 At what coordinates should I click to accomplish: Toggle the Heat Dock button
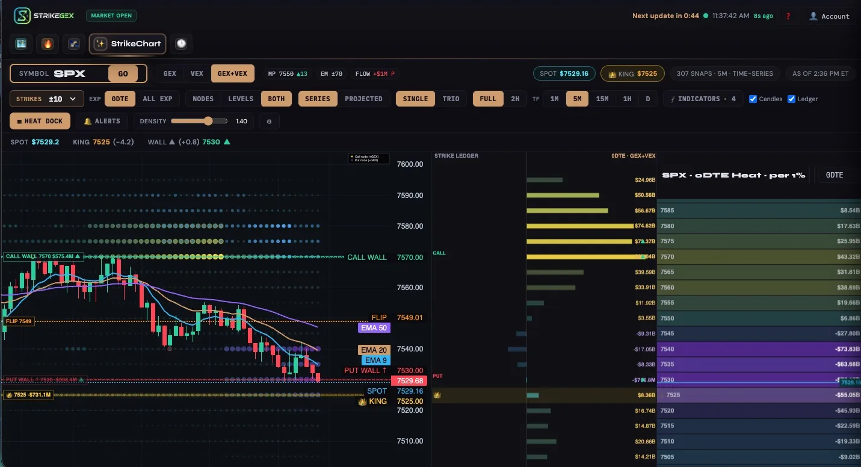pos(40,121)
